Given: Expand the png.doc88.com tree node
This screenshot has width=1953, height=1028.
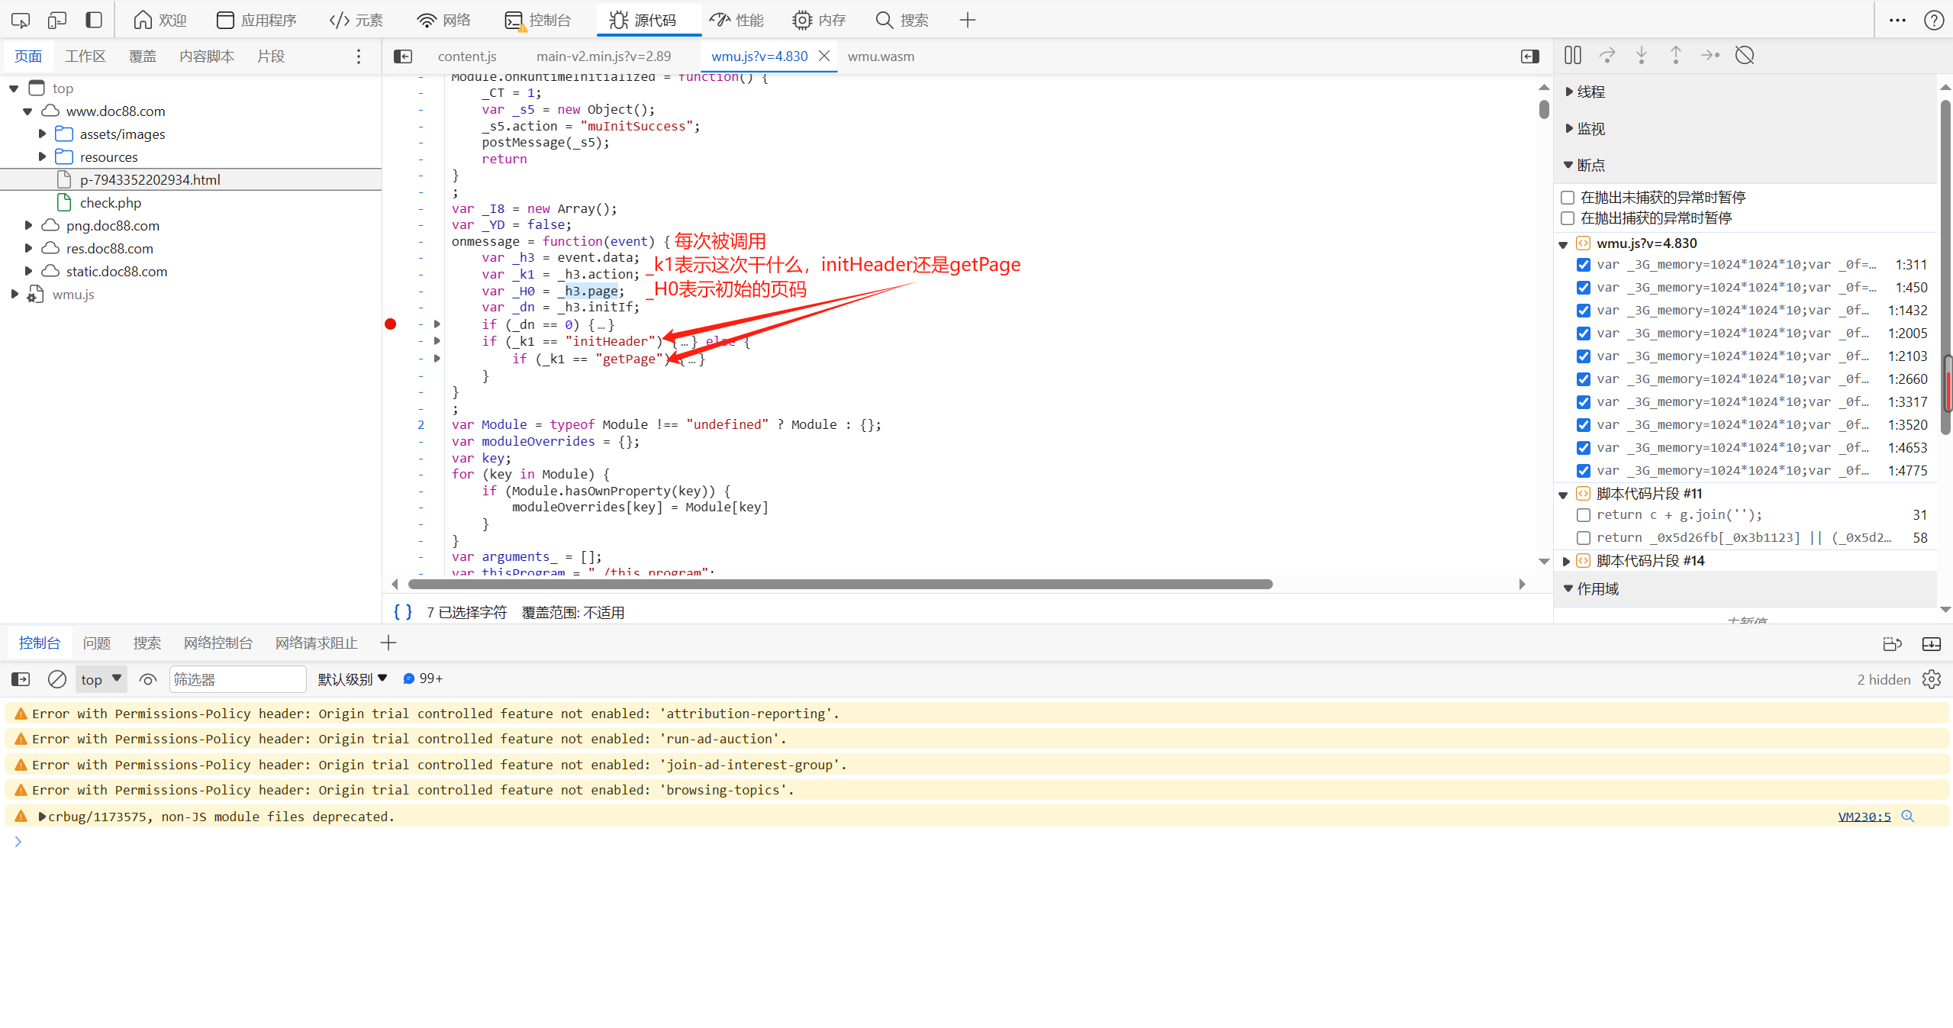Looking at the screenshot, I should (x=28, y=225).
